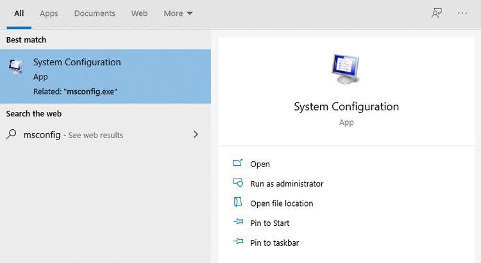Select the All results tab
The height and width of the screenshot is (263, 481).
pyautogui.click(x=19, y=13)
